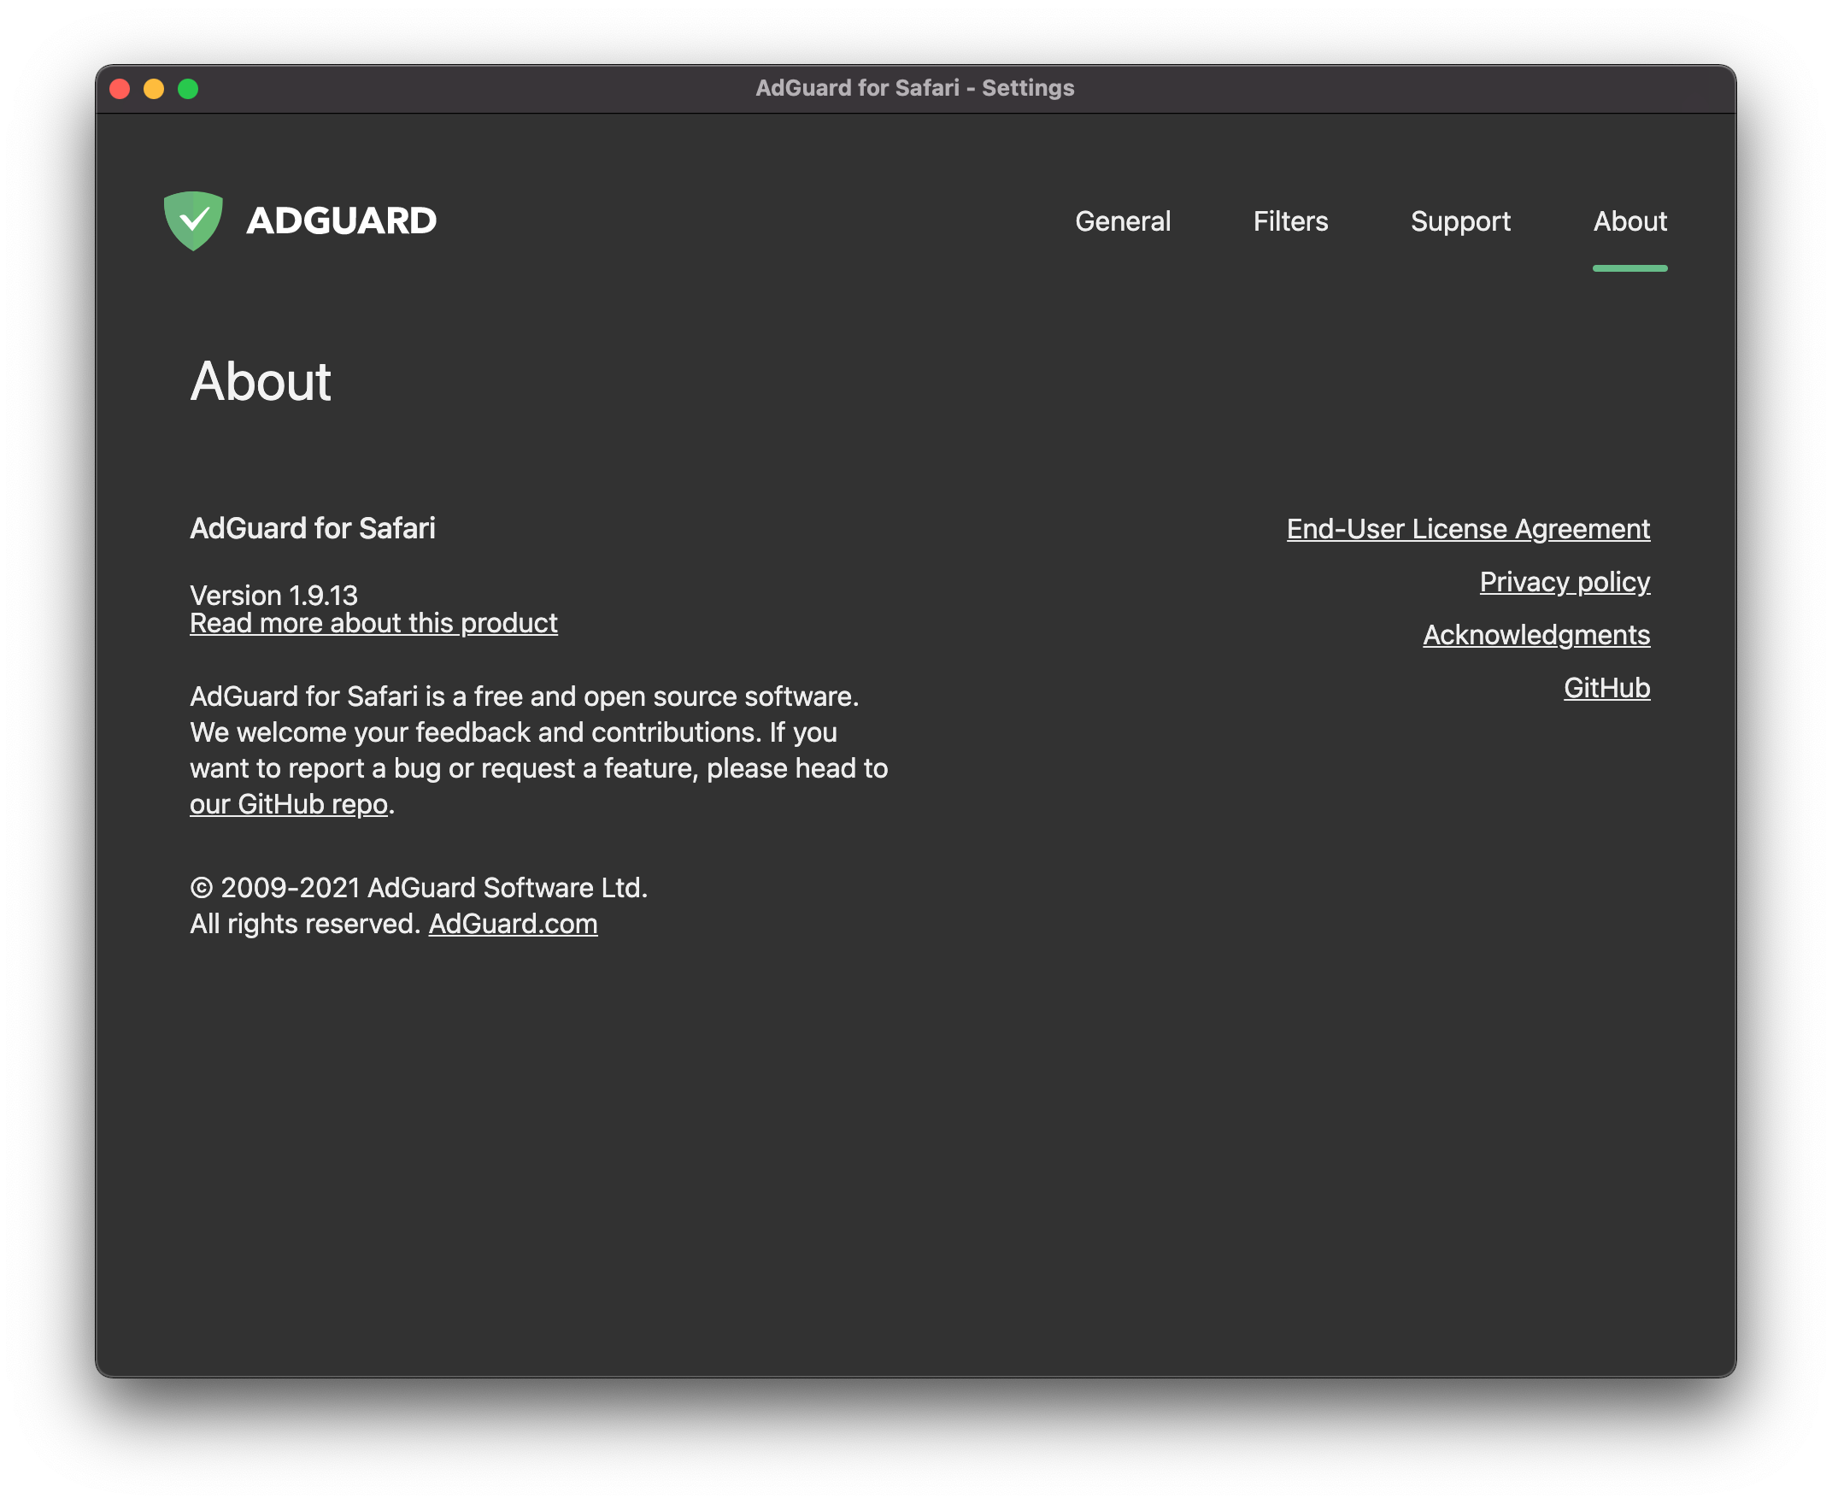Enable AdGuard auto-update setting
Screen dimensions: 1832x1504
click(x=1123, y=220)
